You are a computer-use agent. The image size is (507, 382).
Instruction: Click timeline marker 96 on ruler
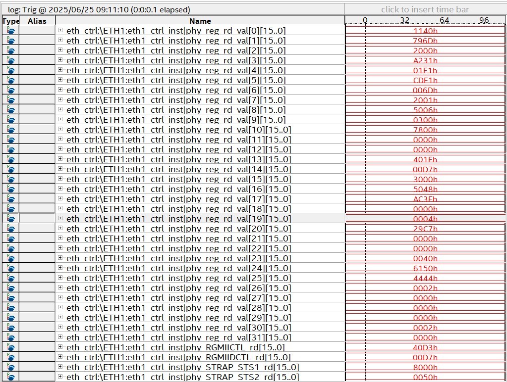pos(484,20)
